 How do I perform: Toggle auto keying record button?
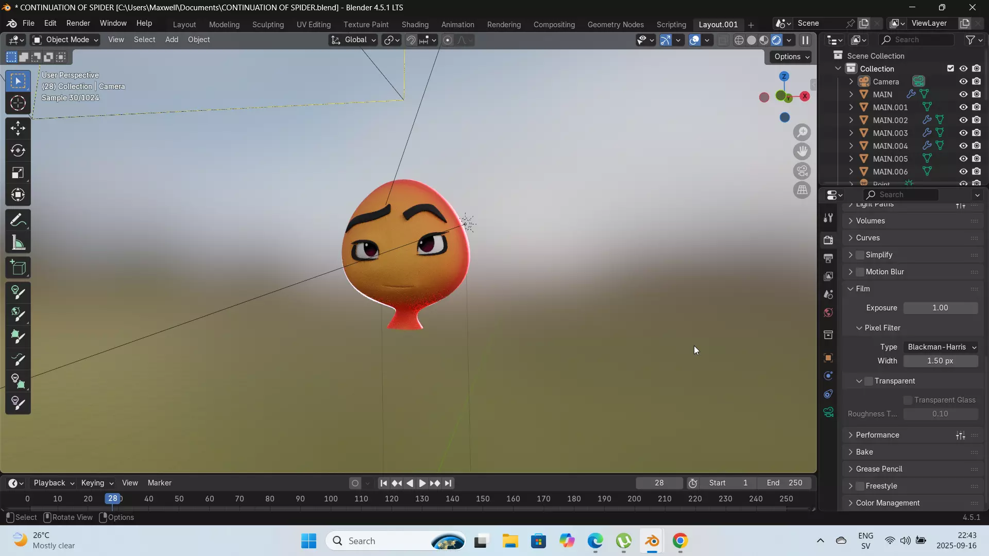[355, 483]
